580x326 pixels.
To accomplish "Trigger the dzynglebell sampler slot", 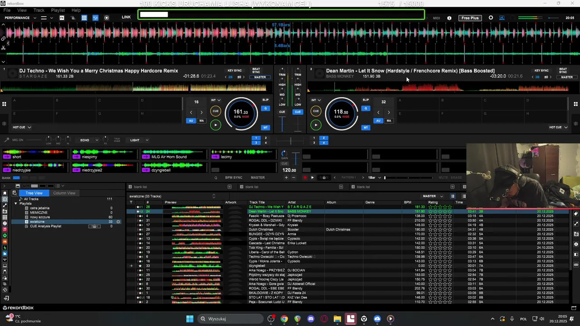I will [174, 168].
